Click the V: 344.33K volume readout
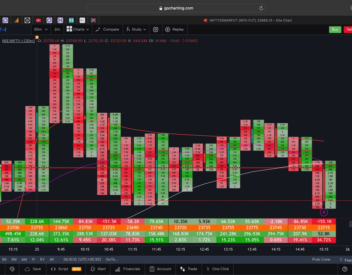 tap(137, 41)
